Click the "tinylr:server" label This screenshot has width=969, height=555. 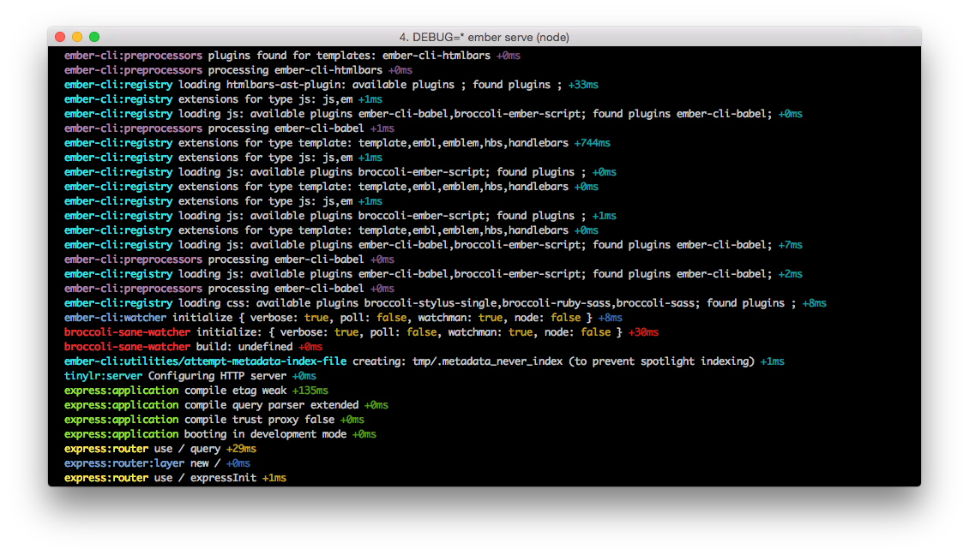(x=103, y=376)
